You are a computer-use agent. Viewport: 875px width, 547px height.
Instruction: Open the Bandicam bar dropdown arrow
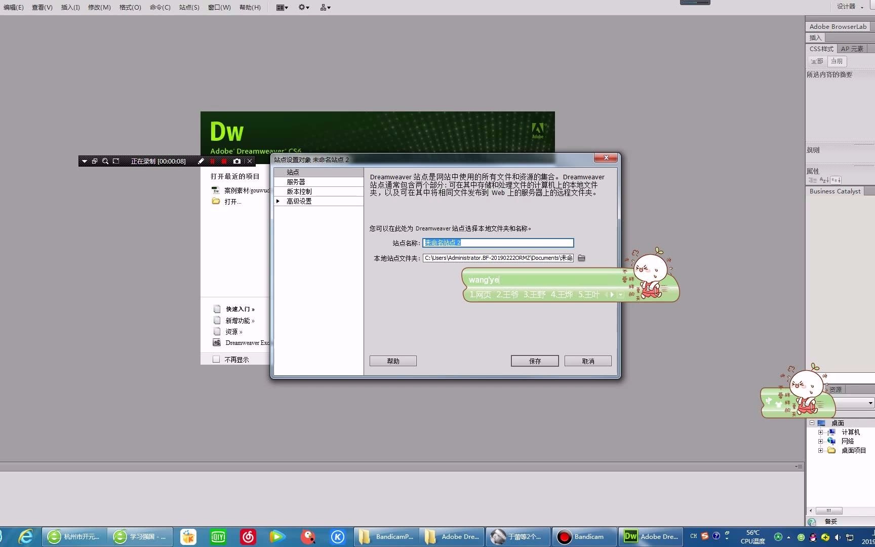click(x=84, y=161)
